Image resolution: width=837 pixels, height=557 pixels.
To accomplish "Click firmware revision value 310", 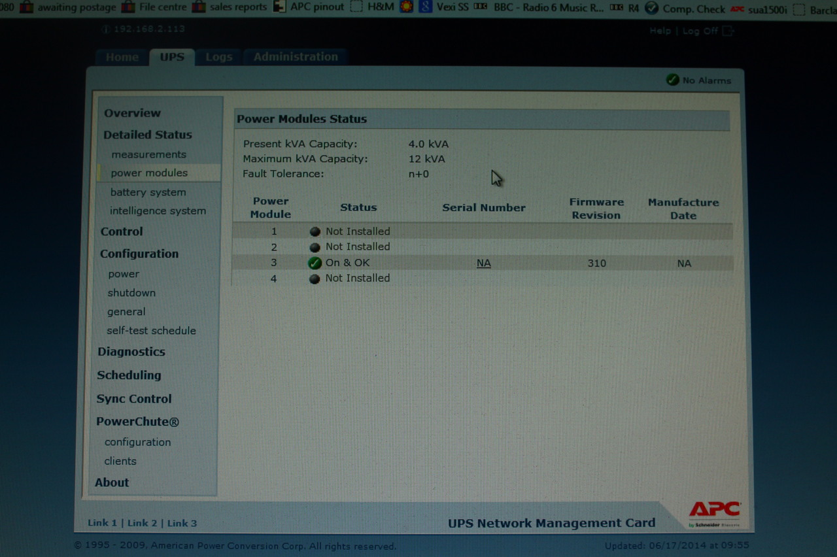I will pyautogui.click(x=596, y=263).
